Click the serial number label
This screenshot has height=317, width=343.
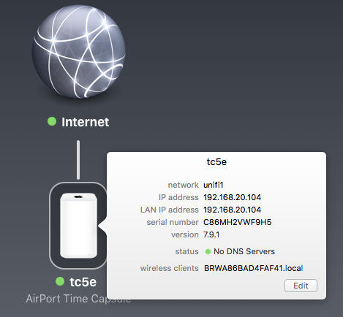pos(173,222)
